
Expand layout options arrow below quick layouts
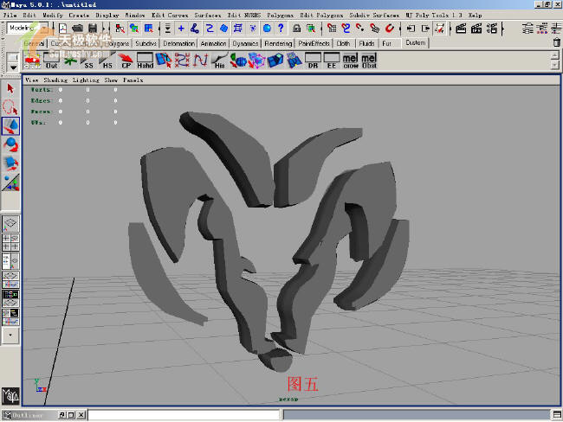10,333
